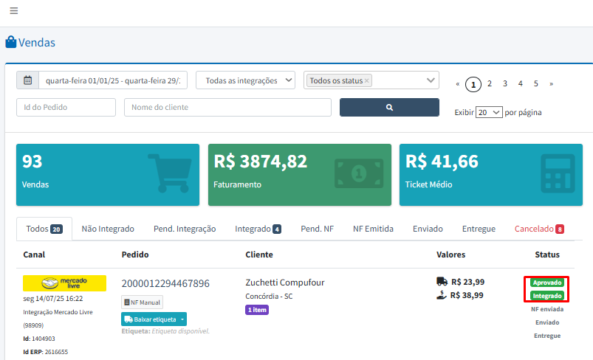Remove the 'Todos os status' filter tag

367,80
